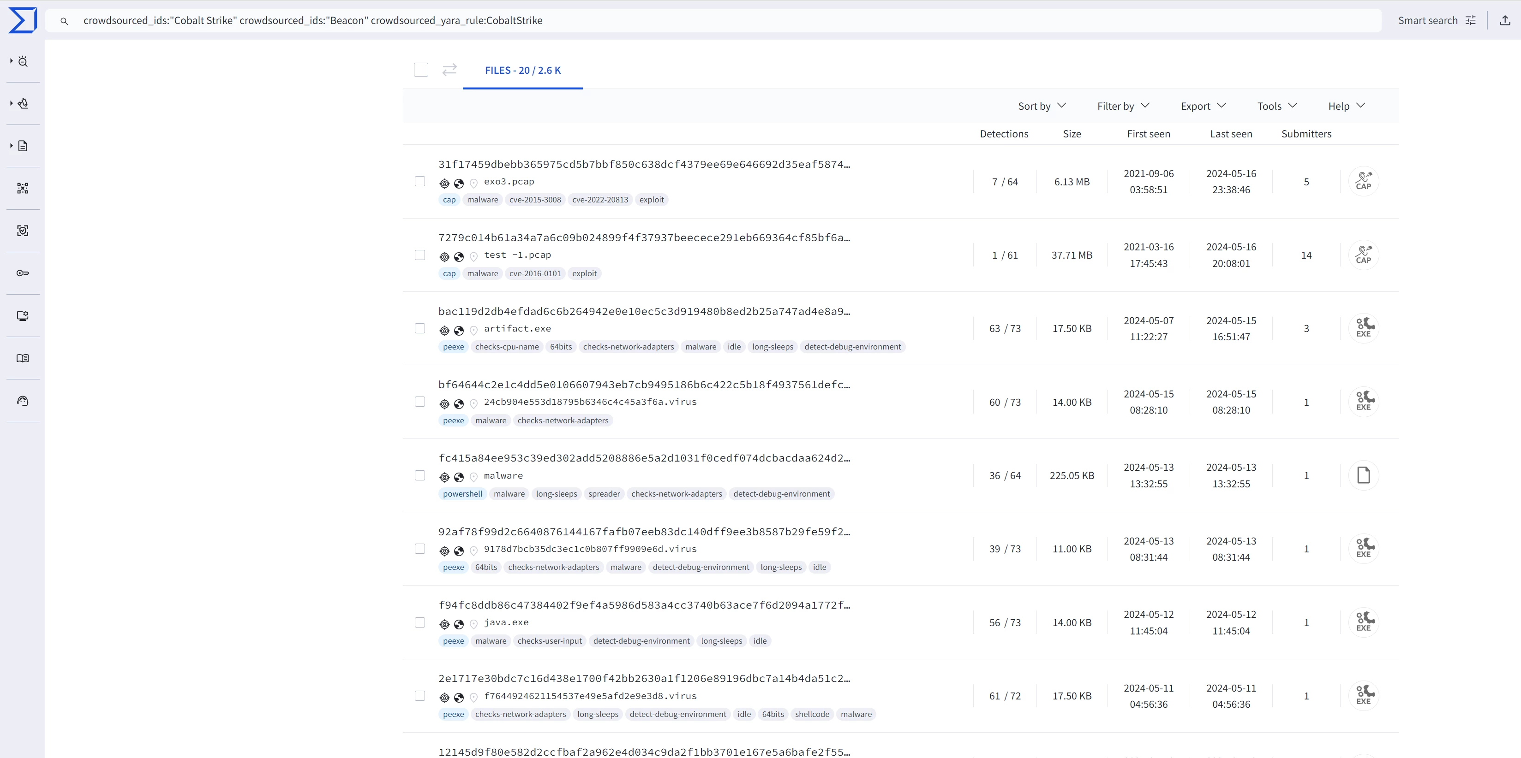
Task: Select the FILES - 20 / 2.6 K tab
Action: coord(522,70)
